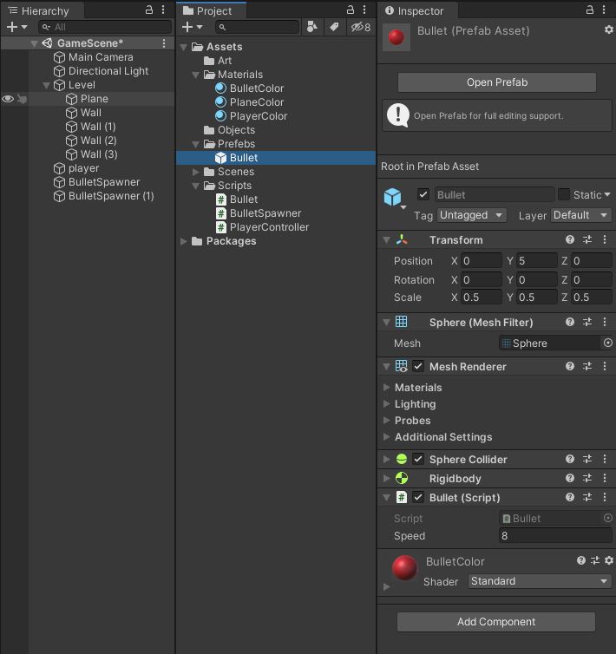Expand BulletColor material properties arrow
The width and height of the screenshot is (616, 654).
tap(387, 586)
